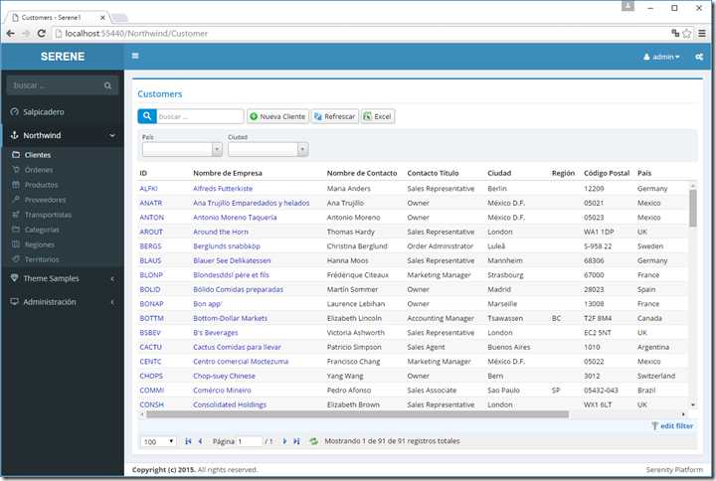This screenshot has height=481, width=716.
Task: Focus the sidebar buscar search field
Action: click(x=57, y=85)
